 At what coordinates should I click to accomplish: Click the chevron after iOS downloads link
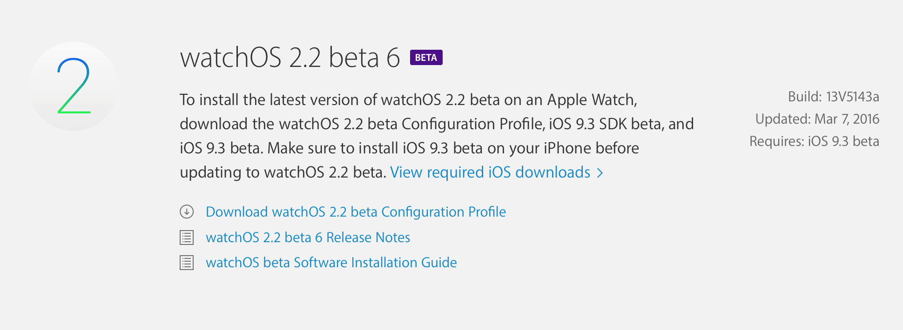pos(600,173)
